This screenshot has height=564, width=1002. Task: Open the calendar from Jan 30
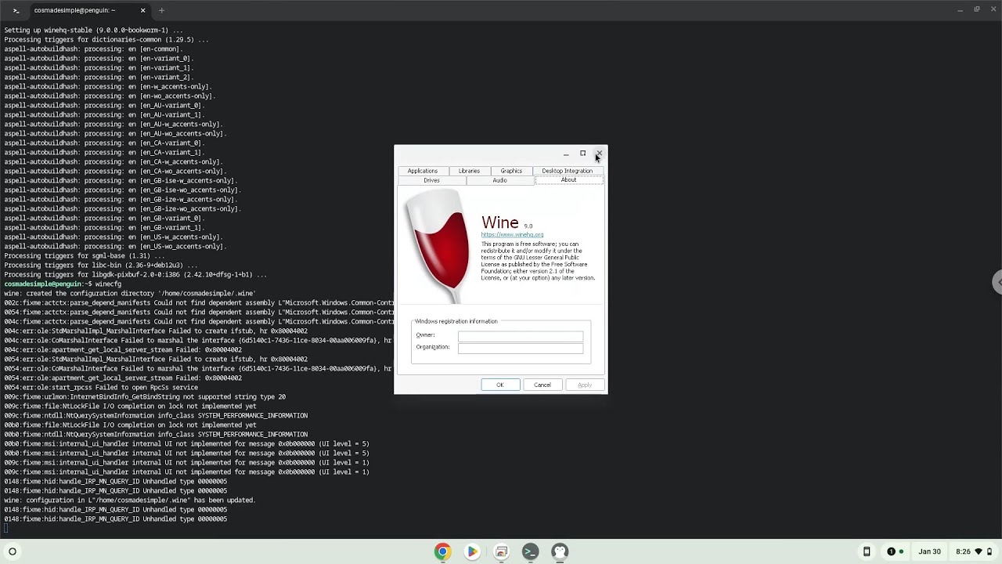point(930,551)
